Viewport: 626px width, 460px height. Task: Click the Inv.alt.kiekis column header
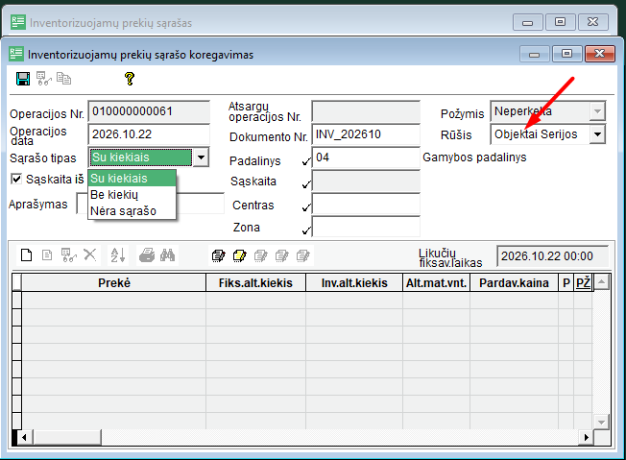354,282
